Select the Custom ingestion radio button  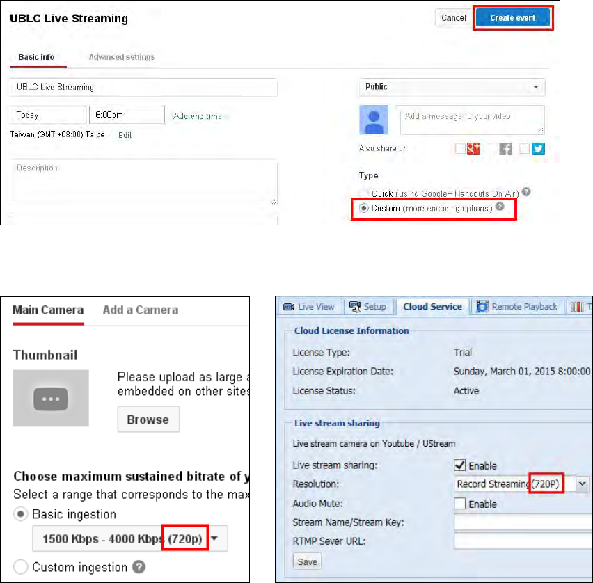pos(20,567)
